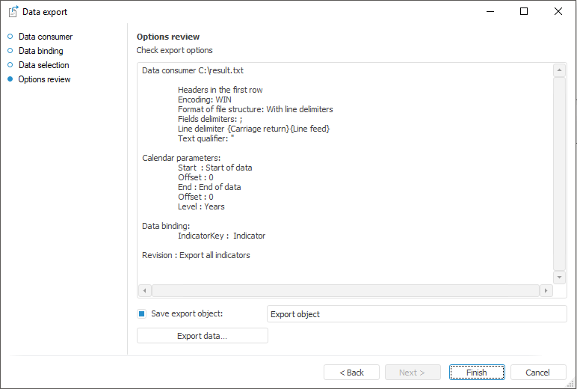This screenshot has height=389, width=577.
Task: Click the Data consumer step bullet
Action: tap(10, 36)
